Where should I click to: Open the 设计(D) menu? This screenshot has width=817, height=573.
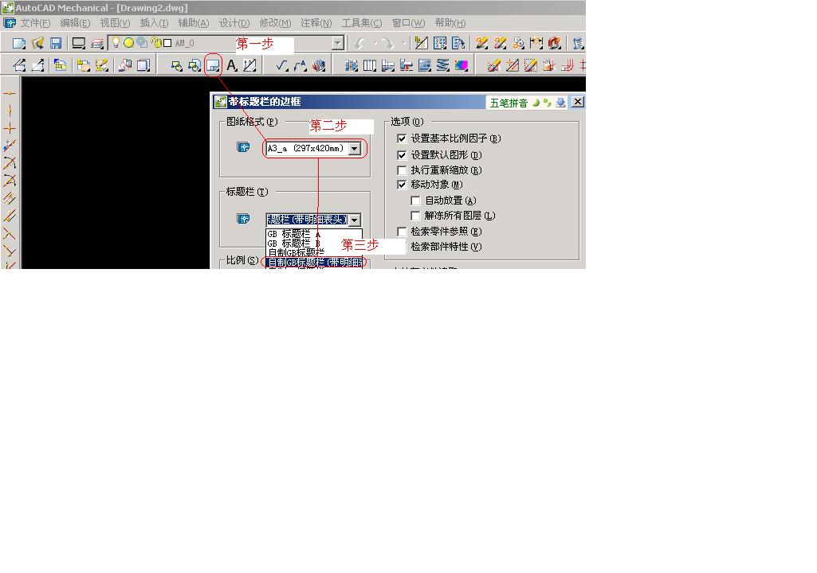click(234, 23)
